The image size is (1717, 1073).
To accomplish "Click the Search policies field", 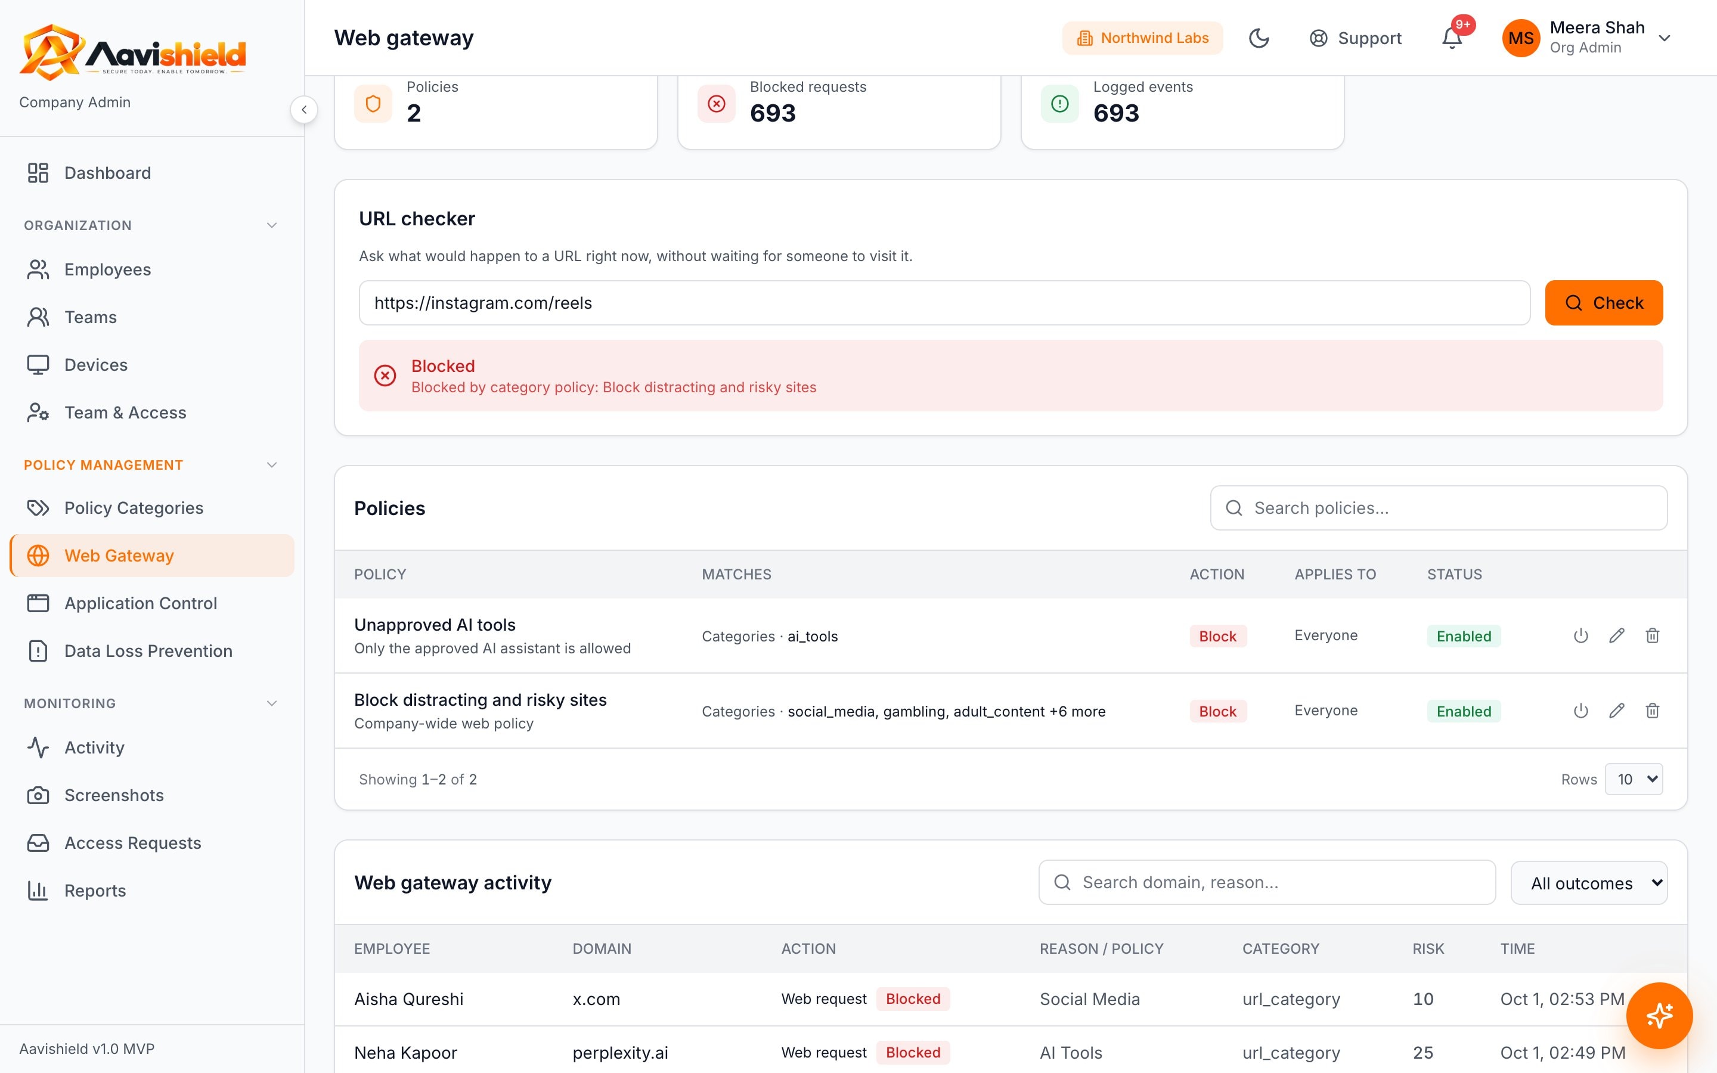I will tap(1439, 508).
